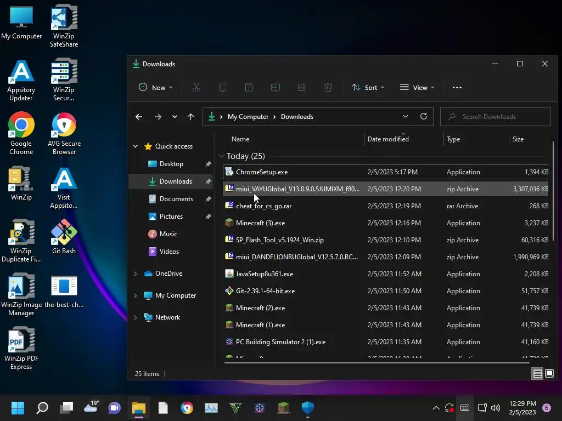Click the Share icon in toolbar

tap(302, 87)
